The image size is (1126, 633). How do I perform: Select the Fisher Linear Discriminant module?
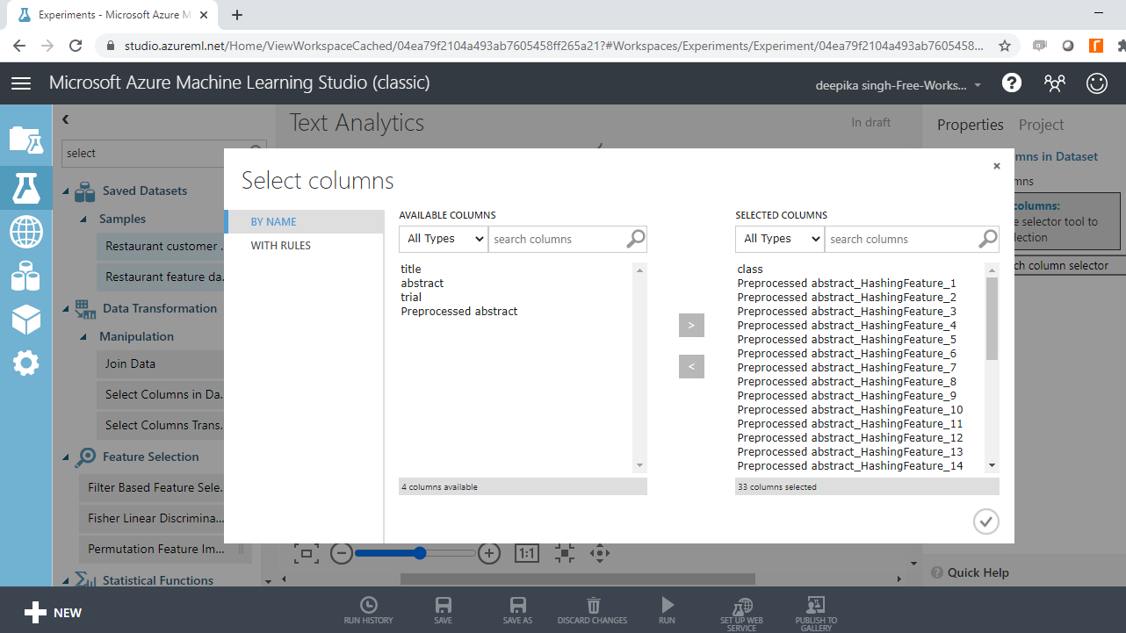(152, 518)
